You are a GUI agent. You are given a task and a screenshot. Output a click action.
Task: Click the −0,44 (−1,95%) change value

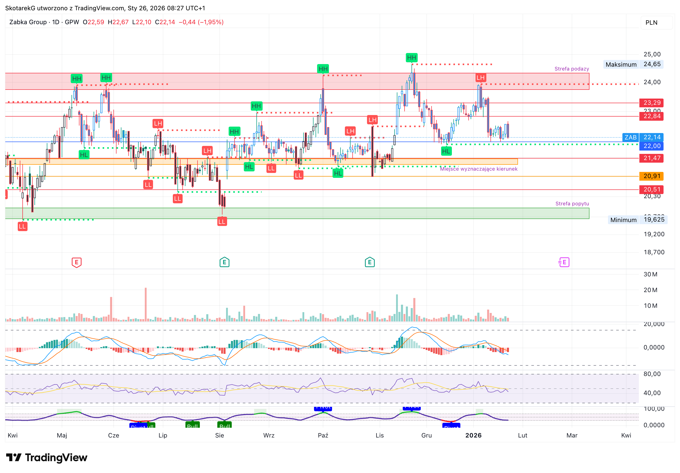click(x=201, y=22)
